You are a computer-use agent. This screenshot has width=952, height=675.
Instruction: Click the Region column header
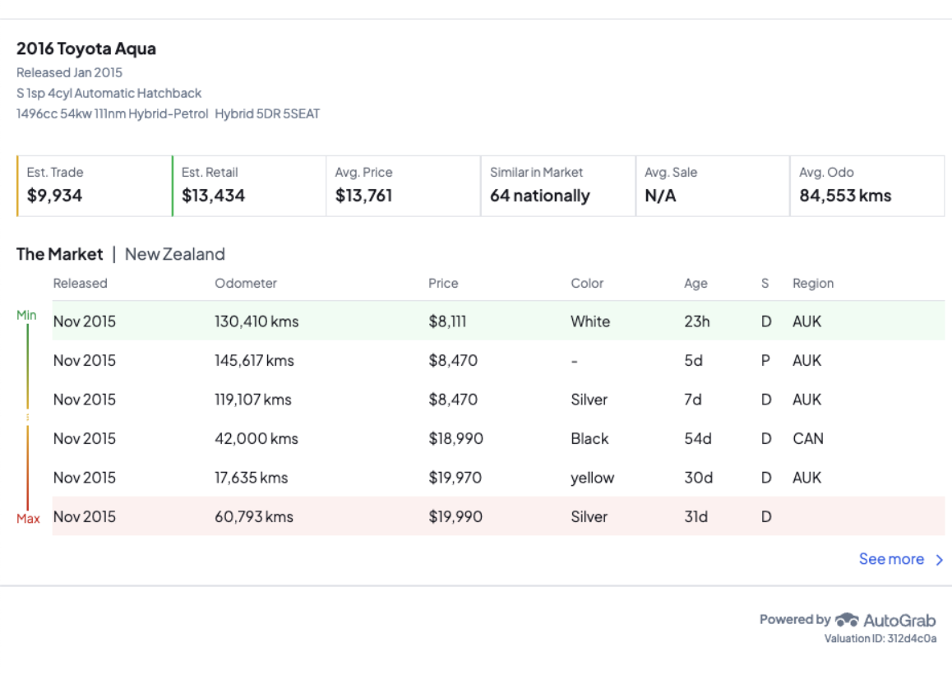pos(813,284)
